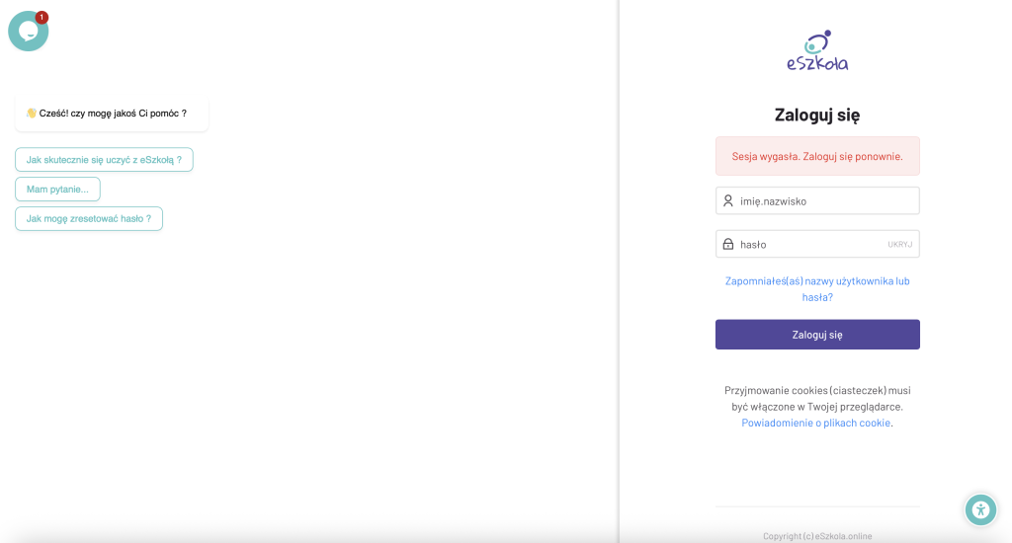Click the red notification badge on chat
This screenshot has width=1012, height=543.
point(42,17)
